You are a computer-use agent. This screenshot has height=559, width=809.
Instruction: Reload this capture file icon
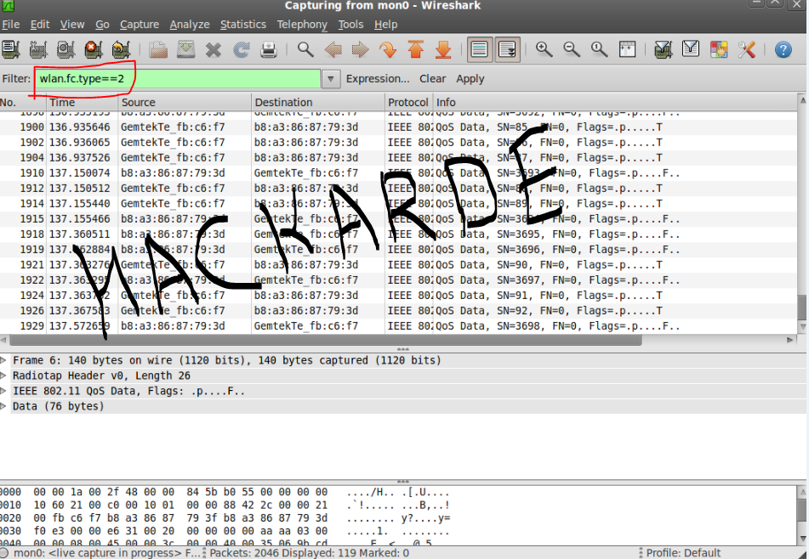[x=241, y=49]
